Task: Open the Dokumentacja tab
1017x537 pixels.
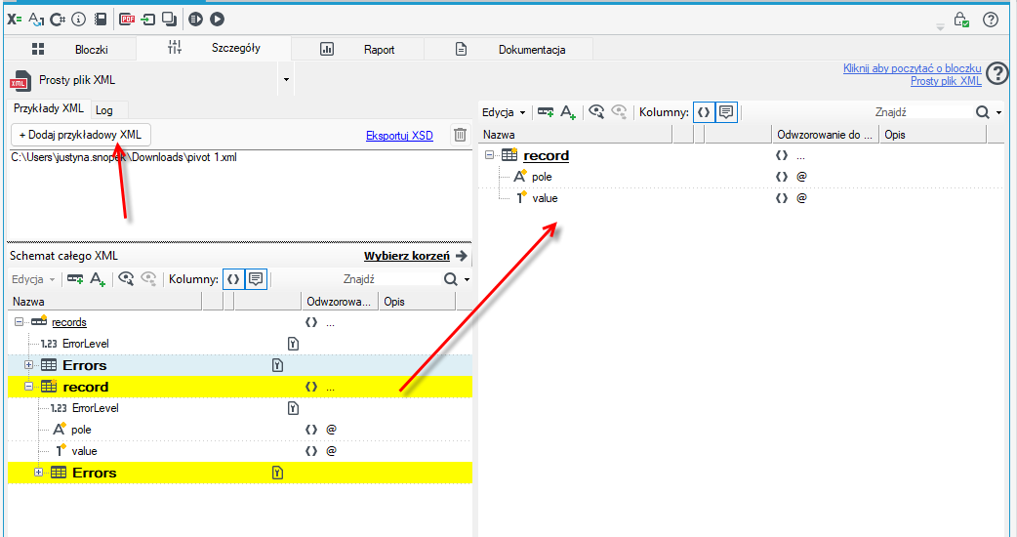Action: click(x=508, y=49)
